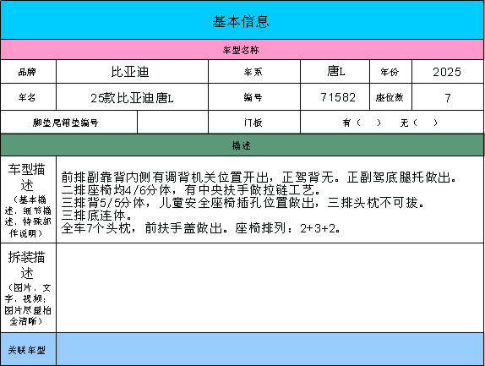Select the 车型描述 text paragraph
This screenshot has width=485, height=366.
[x=259, y=203]
